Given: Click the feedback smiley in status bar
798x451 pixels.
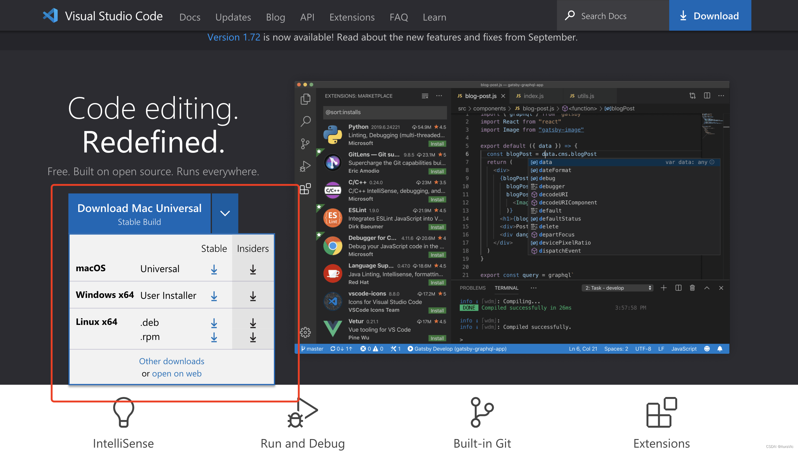Looking at the screenshot, I should 707,349.
